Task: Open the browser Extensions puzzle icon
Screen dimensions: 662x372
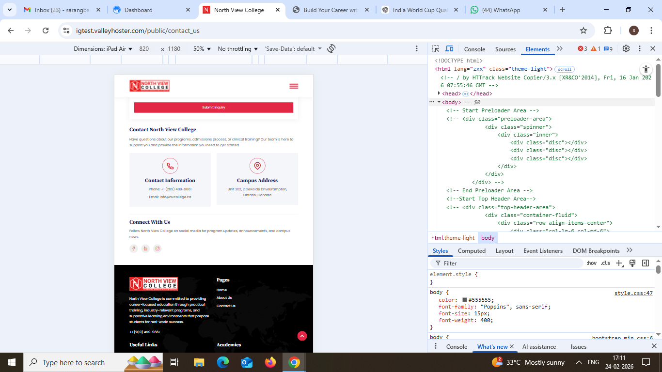Action: (x=608, y=31)
